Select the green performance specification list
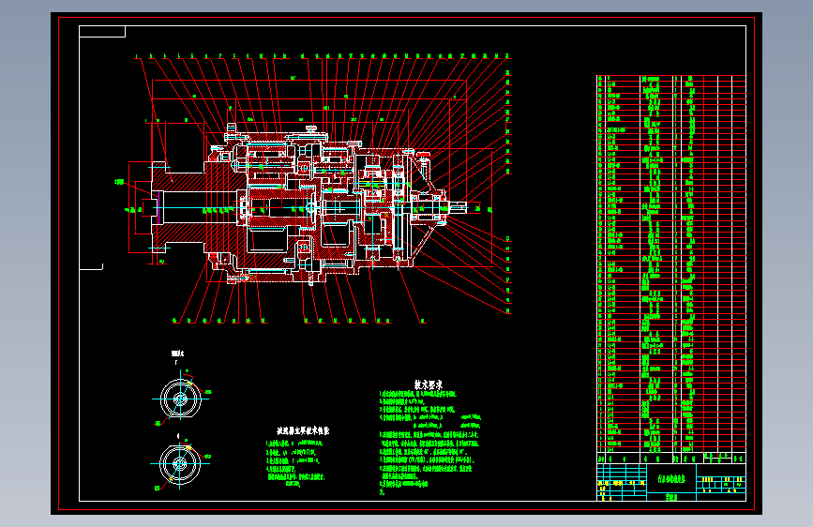The image size is (813, 527). 295,464
